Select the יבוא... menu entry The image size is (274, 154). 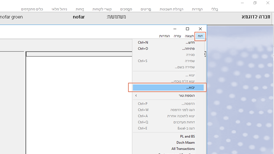(x=168, y=88)
